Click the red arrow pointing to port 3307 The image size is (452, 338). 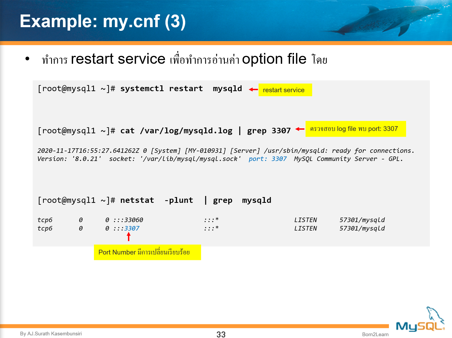[x=129, y=237]
